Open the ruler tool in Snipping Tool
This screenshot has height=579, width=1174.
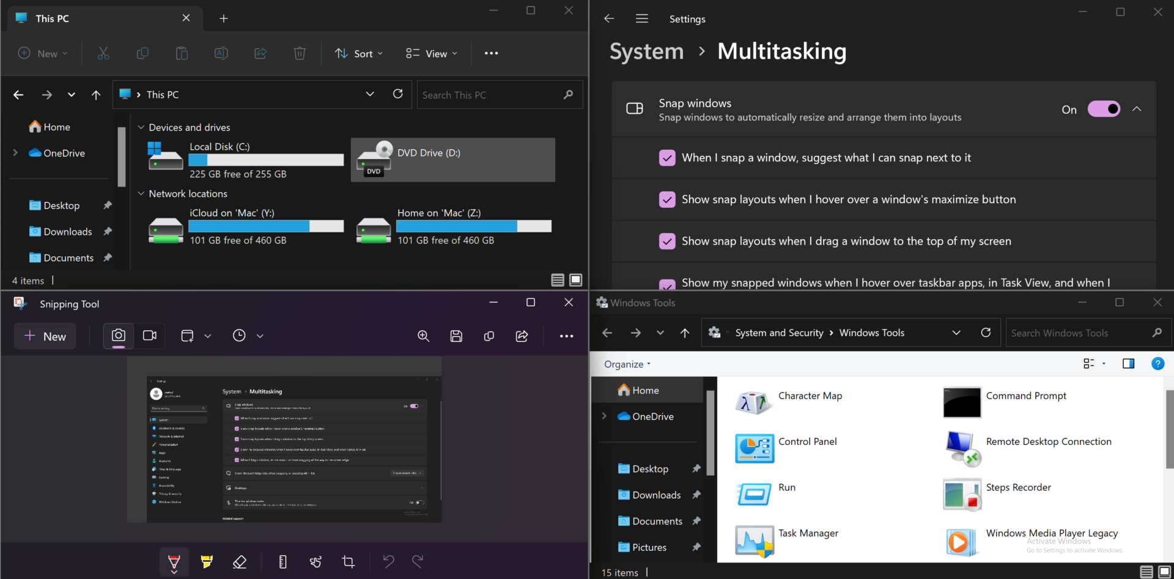[282, 562]
